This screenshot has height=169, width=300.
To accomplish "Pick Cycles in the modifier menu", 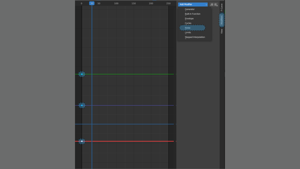I will [188, 23].
